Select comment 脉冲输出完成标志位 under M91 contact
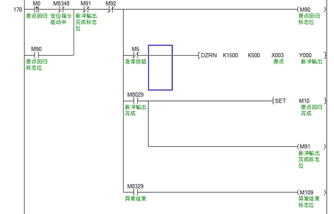 (86, 22)
